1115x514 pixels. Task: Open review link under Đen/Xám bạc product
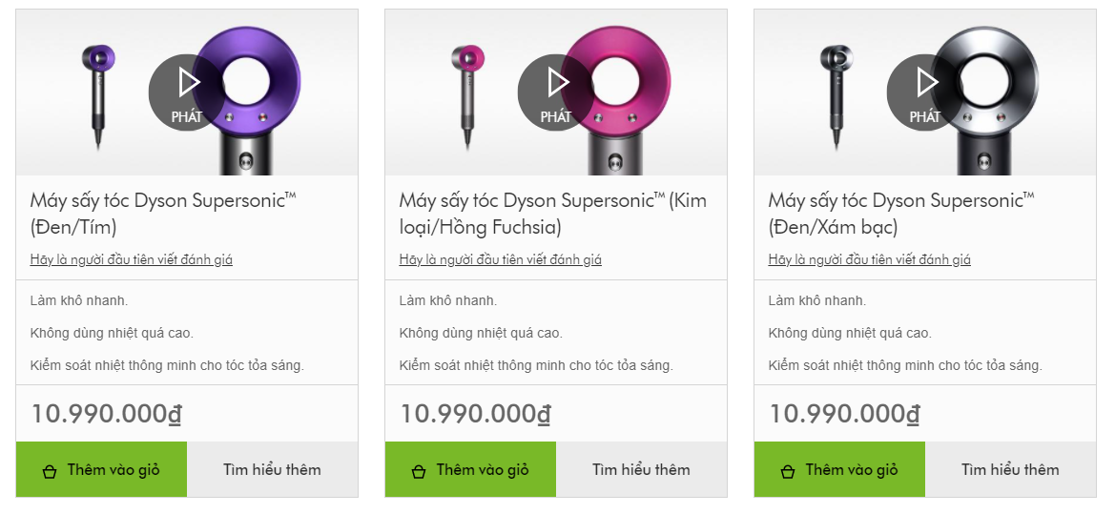pyautogui.click(x=869, y=259)
